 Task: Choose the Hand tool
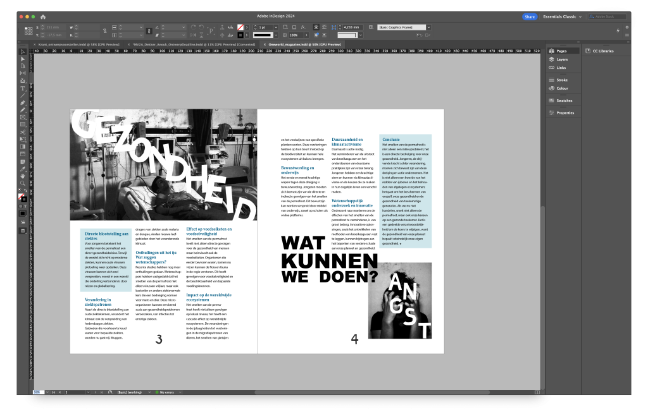23,176
